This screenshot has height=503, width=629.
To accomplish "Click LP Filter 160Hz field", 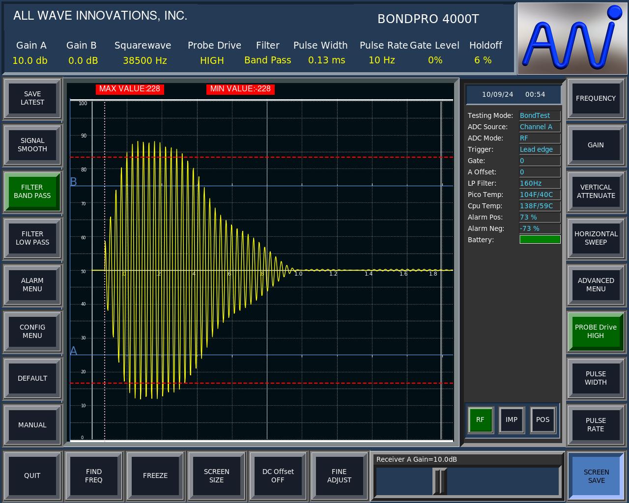I will (540, 183).
